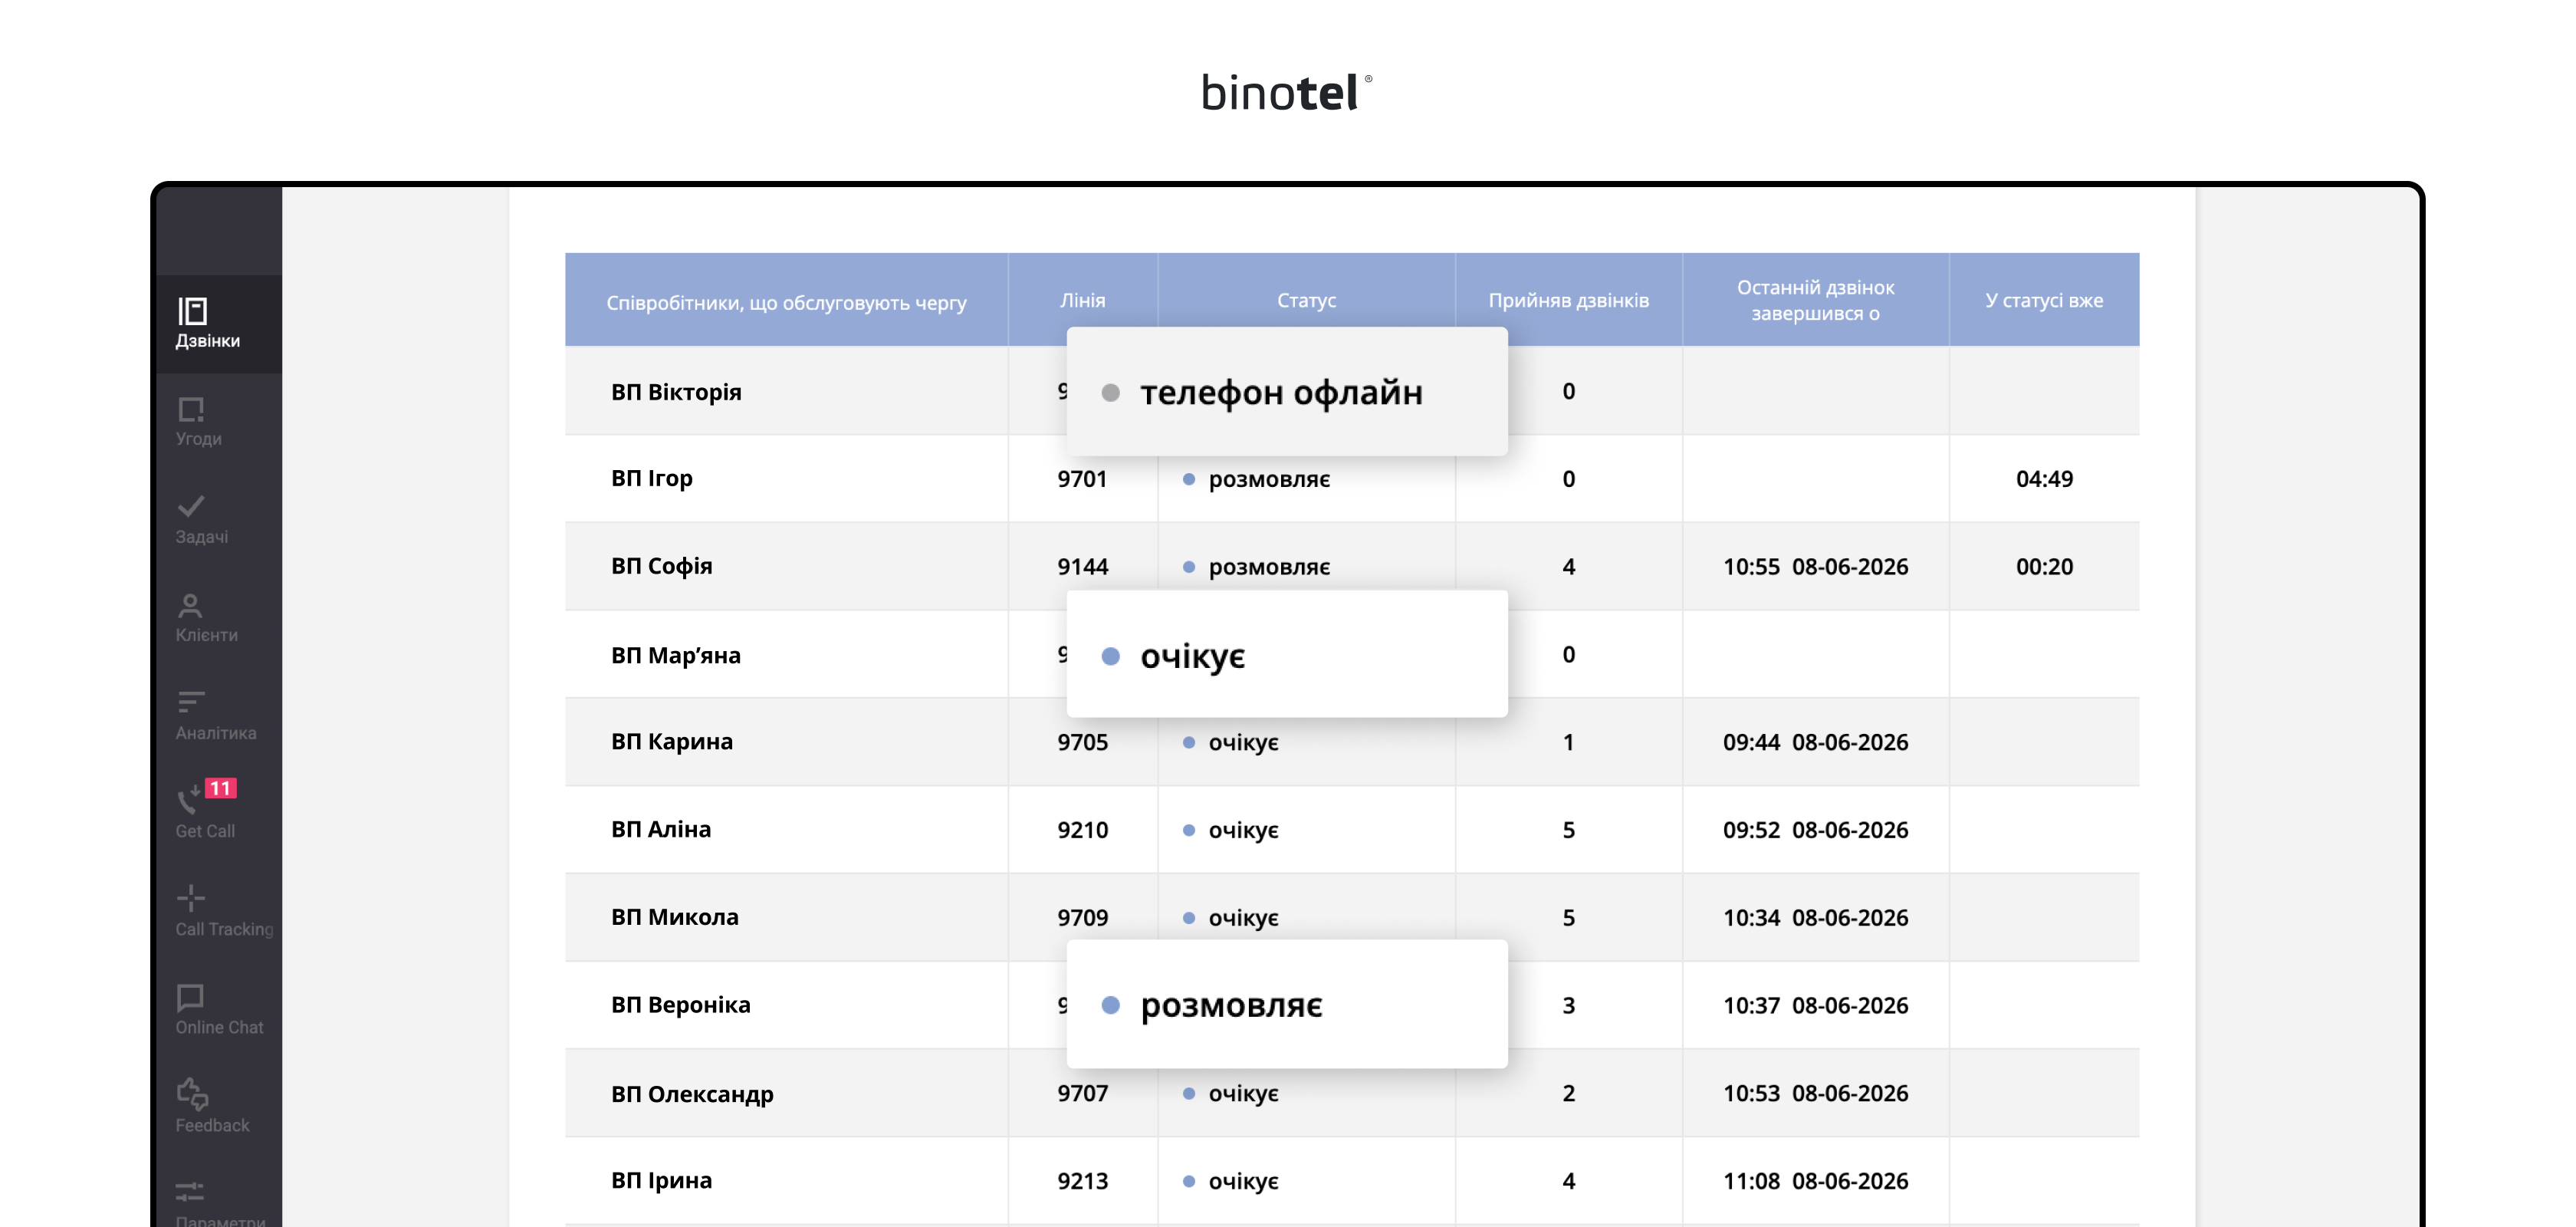
Task: Click last call time 09:52 08-06-2026
Action: [1815, 830]
